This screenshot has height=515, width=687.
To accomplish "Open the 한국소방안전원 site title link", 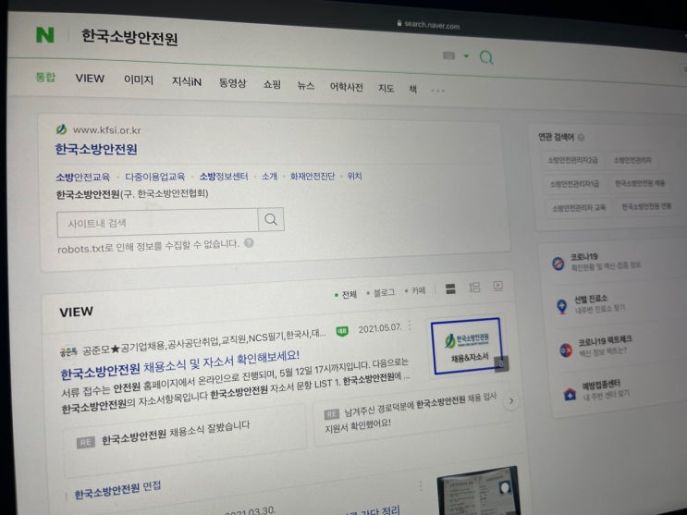I will (x=96, y=150).
